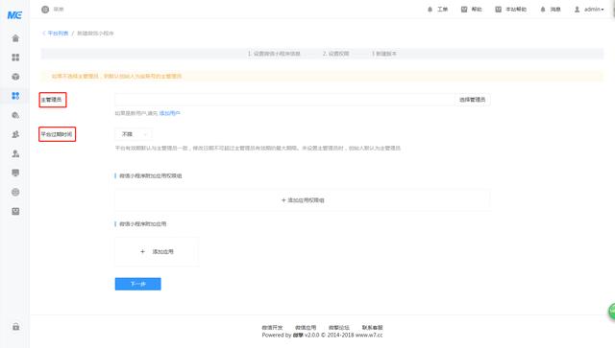615x348 pixels.
Task: Expand the admin user dropdown
Action: [589, 9]
